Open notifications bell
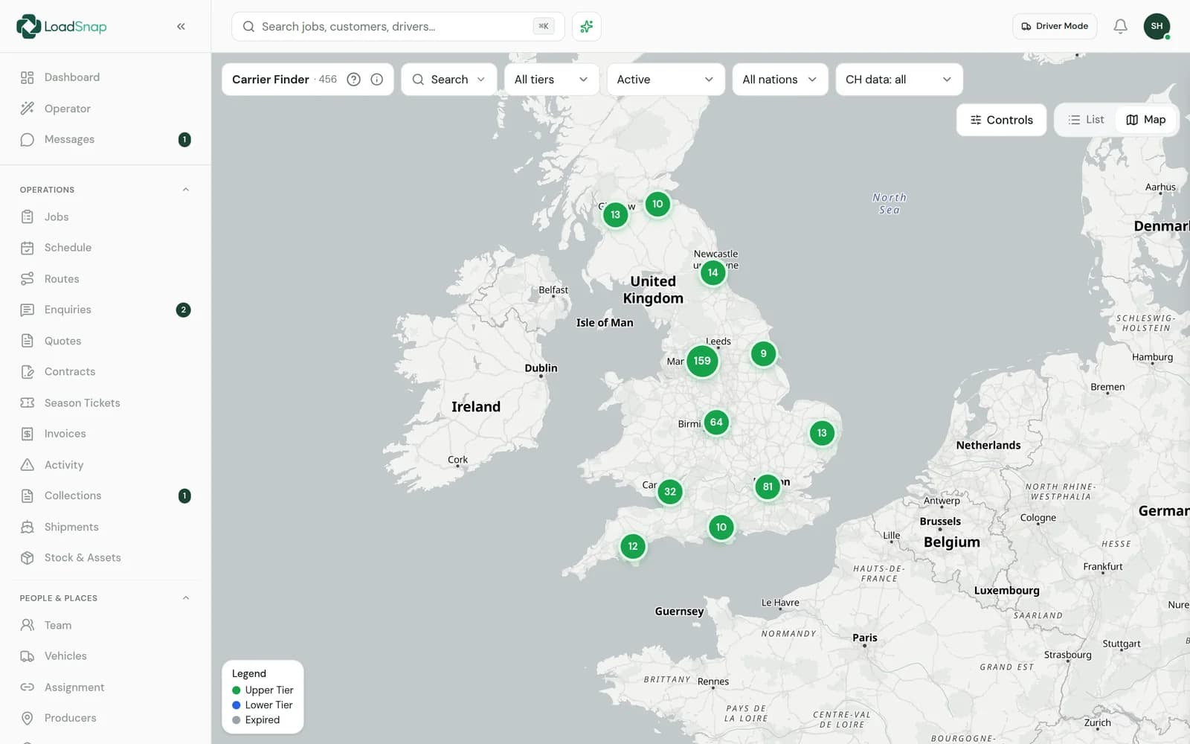The height and width of the screenshot is (744, 1190). point(1120,26)
